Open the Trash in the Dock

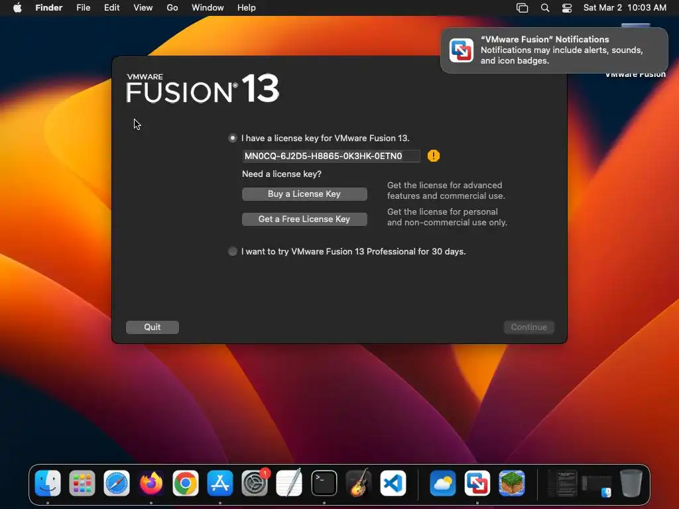pos(631,483)
